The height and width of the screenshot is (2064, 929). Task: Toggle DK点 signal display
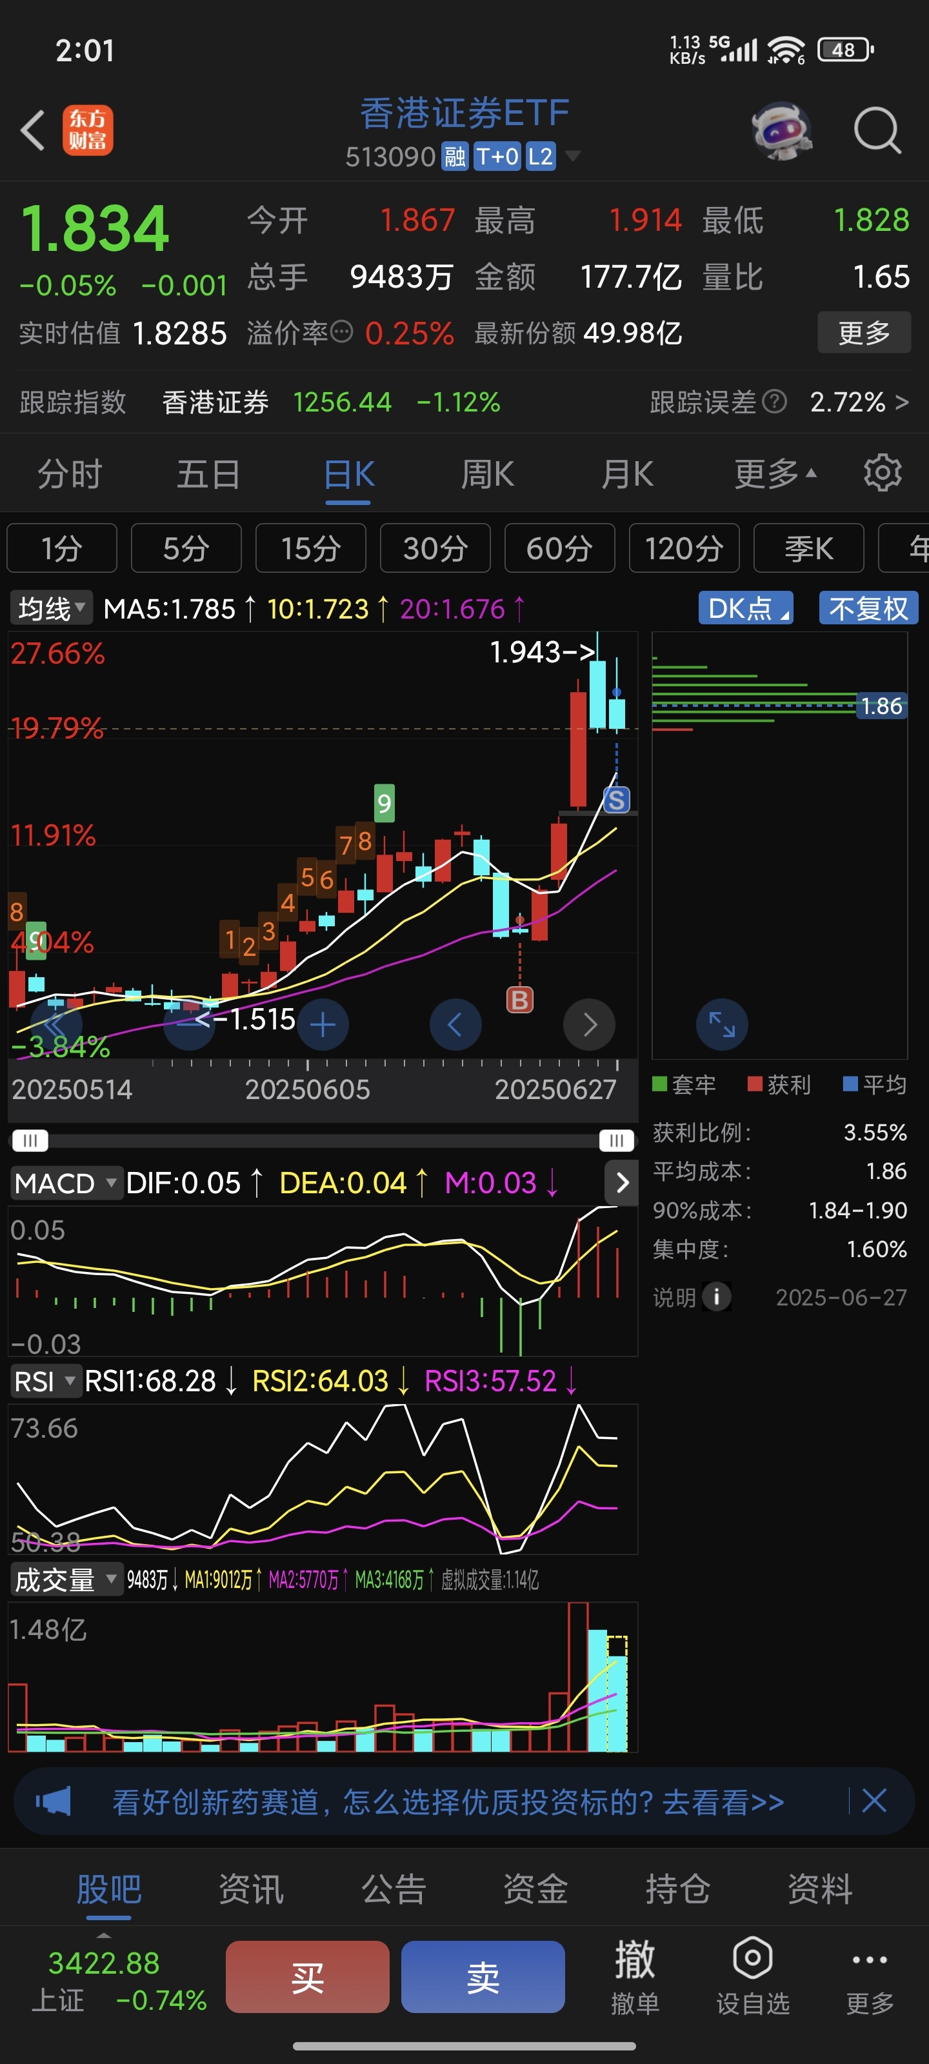(x=745, y=608)
